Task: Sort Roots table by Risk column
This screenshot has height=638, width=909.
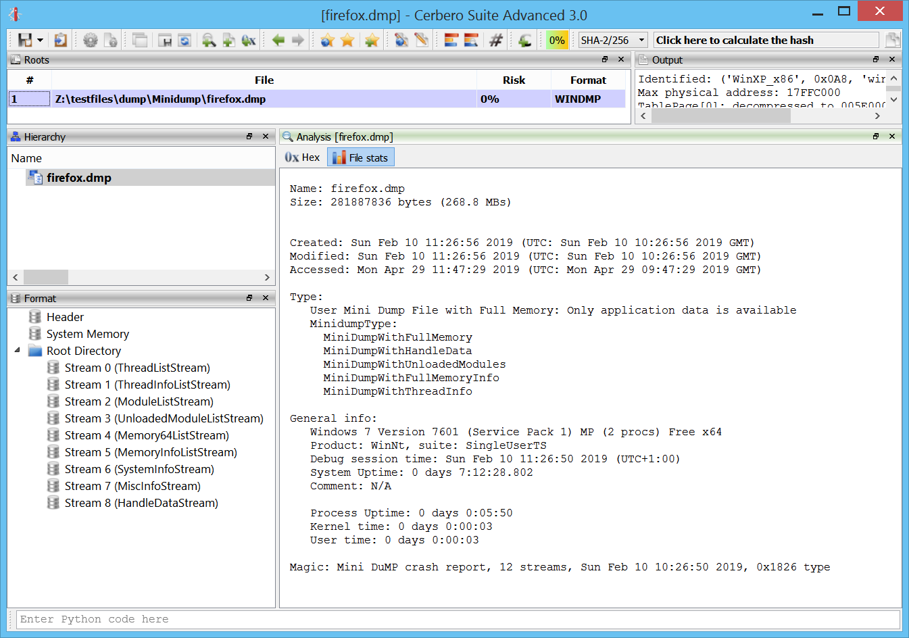Action: [514, 80]
